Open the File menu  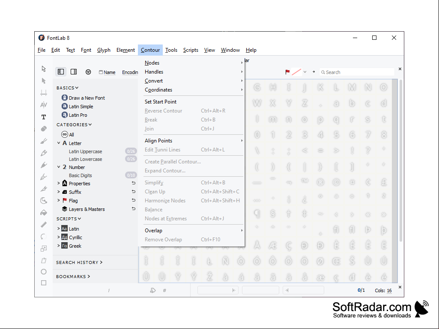[x=42, y=50]
